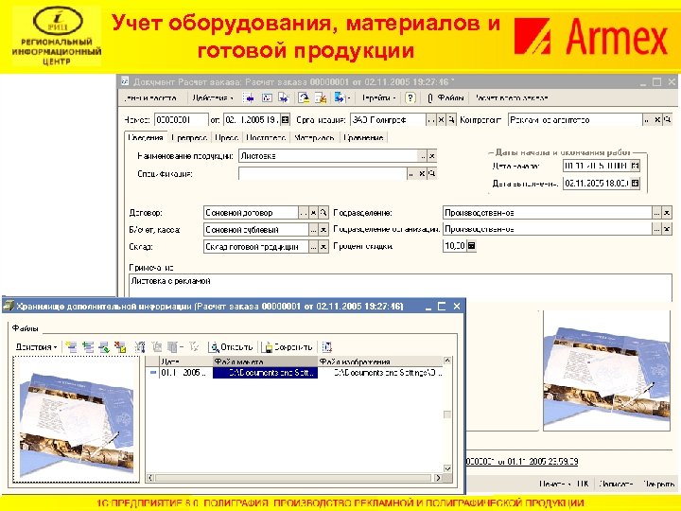This screenshot has width=681, height=511.
Task: Switch to the Постпресс tab
Action: (x=266, y=138)
